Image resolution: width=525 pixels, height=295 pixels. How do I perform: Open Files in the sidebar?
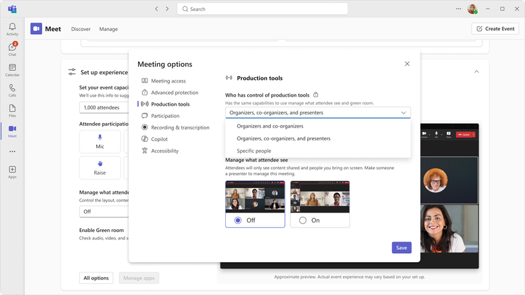point(12,111)
